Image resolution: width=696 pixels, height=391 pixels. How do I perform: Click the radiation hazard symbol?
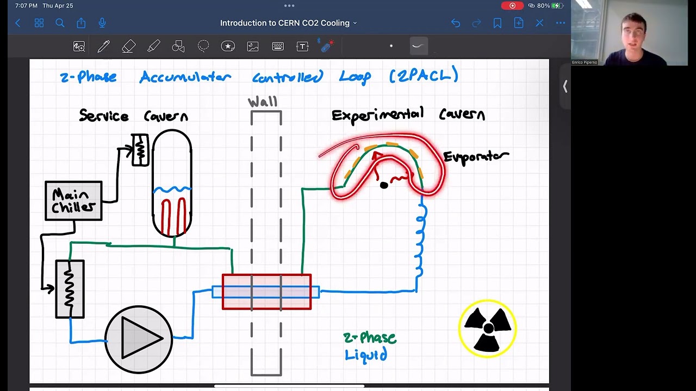[x=487, y=329]
